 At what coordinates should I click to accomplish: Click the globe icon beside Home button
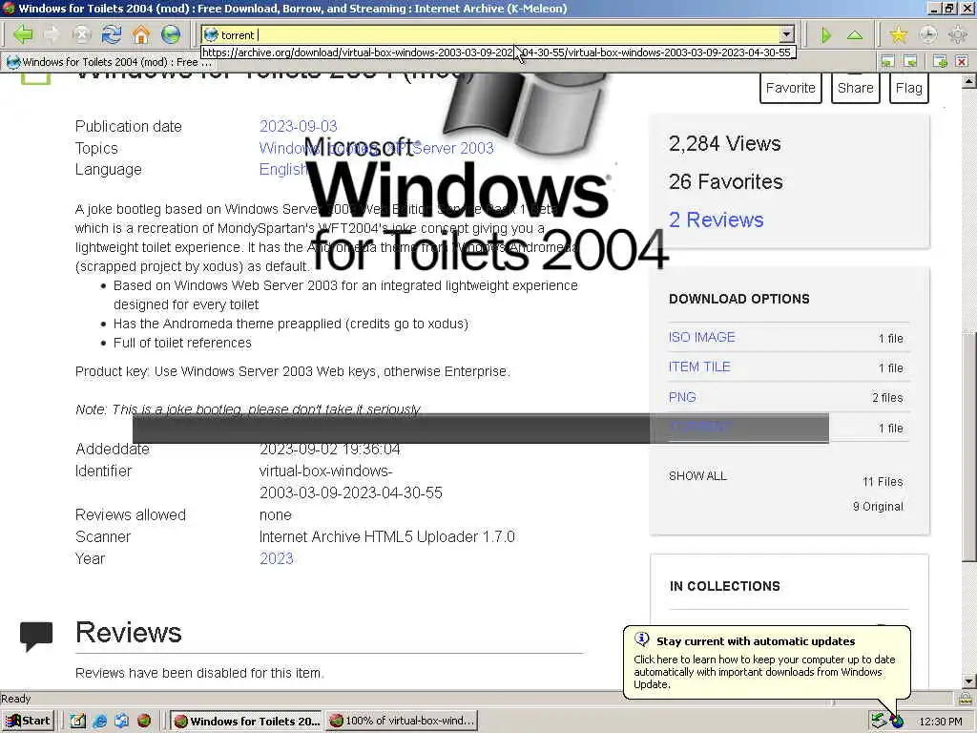click(x=171, y=34)
